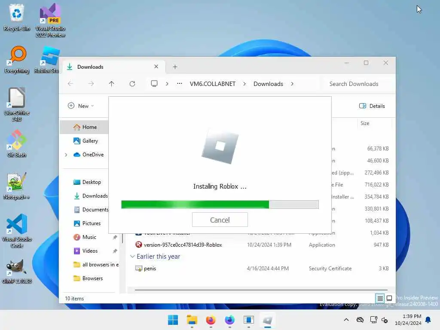Expand chevron after VM6.COLLABNET breadcrumb
The image size is (440, 330).
[244, 84]
